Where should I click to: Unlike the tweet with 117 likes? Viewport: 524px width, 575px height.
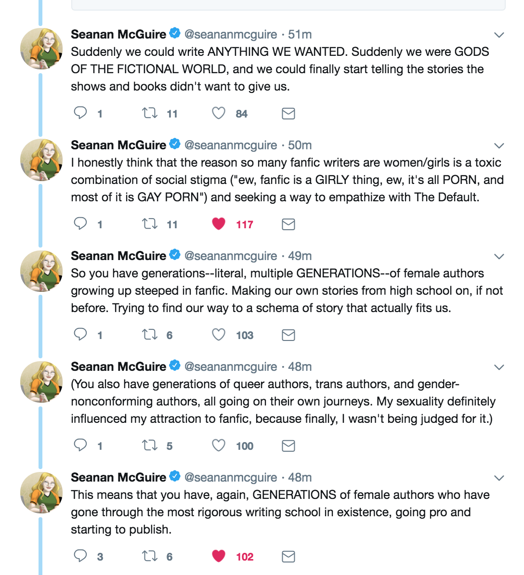219,224
